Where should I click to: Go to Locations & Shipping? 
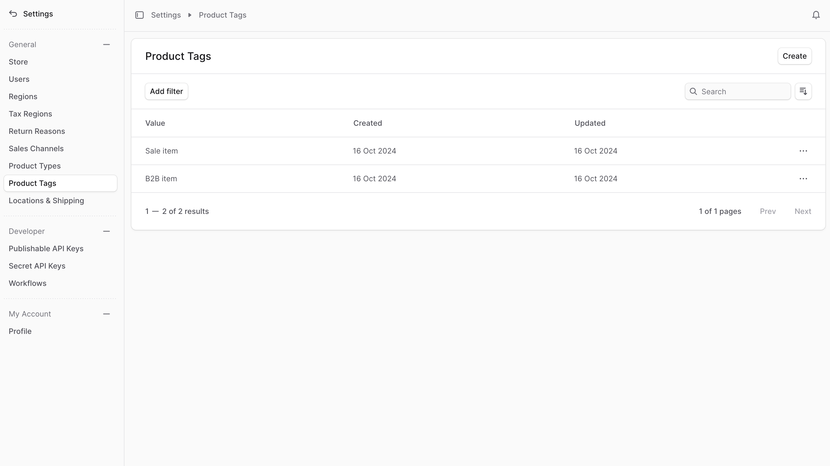tap(46, 201)
